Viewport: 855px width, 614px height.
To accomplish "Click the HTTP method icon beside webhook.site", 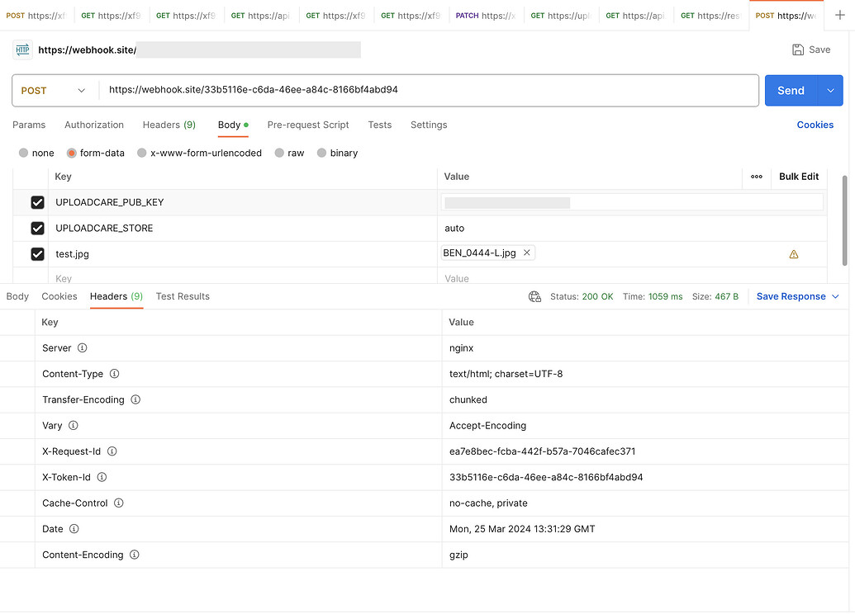I will click(21, 50).
